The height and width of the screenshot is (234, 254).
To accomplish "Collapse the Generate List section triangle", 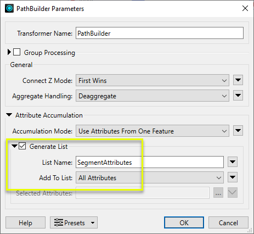I will click(14, 146).
